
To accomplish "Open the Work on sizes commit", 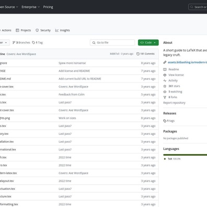I will pos(67,118).
